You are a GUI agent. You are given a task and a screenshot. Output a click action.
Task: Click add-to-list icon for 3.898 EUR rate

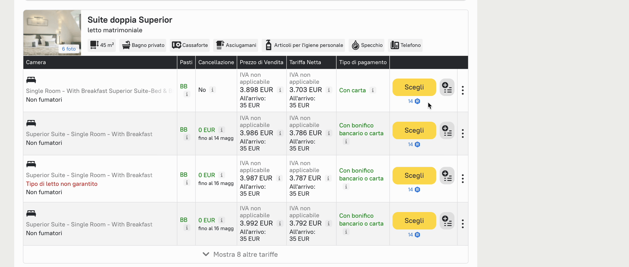tap(447, 87)
